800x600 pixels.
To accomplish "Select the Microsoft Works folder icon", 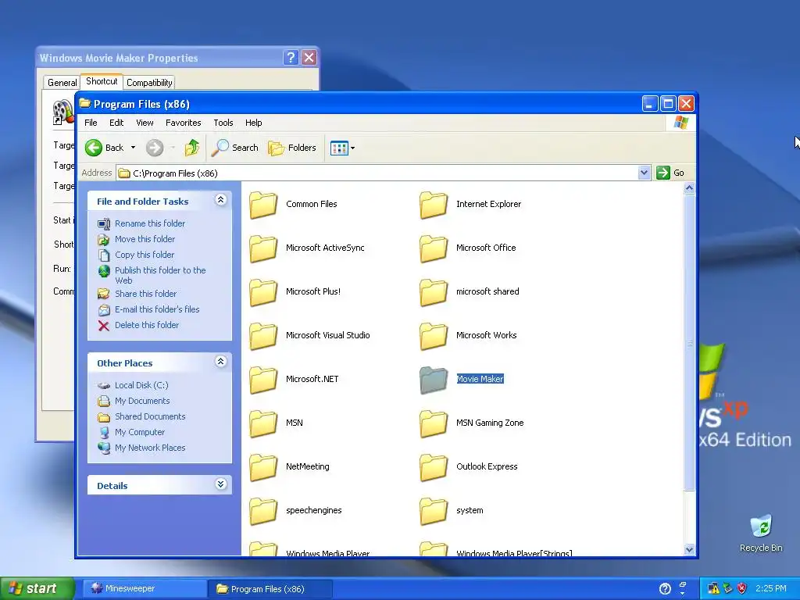I will [434, 336].
